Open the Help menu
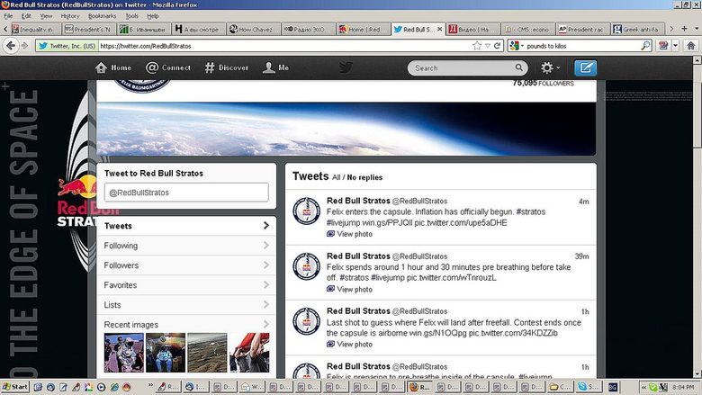The image size is (702, 395). coord(153,15)
